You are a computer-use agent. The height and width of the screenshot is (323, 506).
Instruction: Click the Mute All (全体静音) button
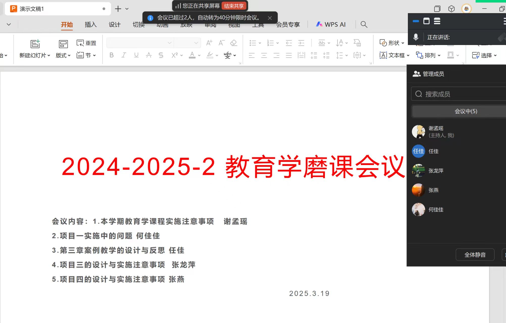[x=475, y=255]
